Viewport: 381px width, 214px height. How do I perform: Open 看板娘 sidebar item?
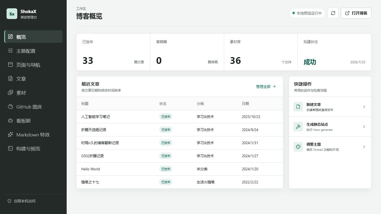pyautogui.click(x=33, y=120)
